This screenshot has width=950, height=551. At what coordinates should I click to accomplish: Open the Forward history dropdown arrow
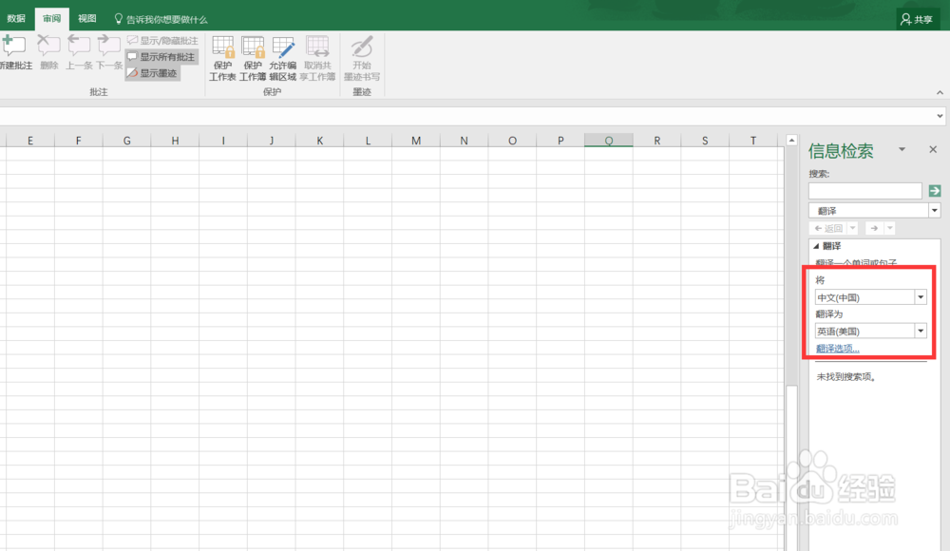point(890,229)
